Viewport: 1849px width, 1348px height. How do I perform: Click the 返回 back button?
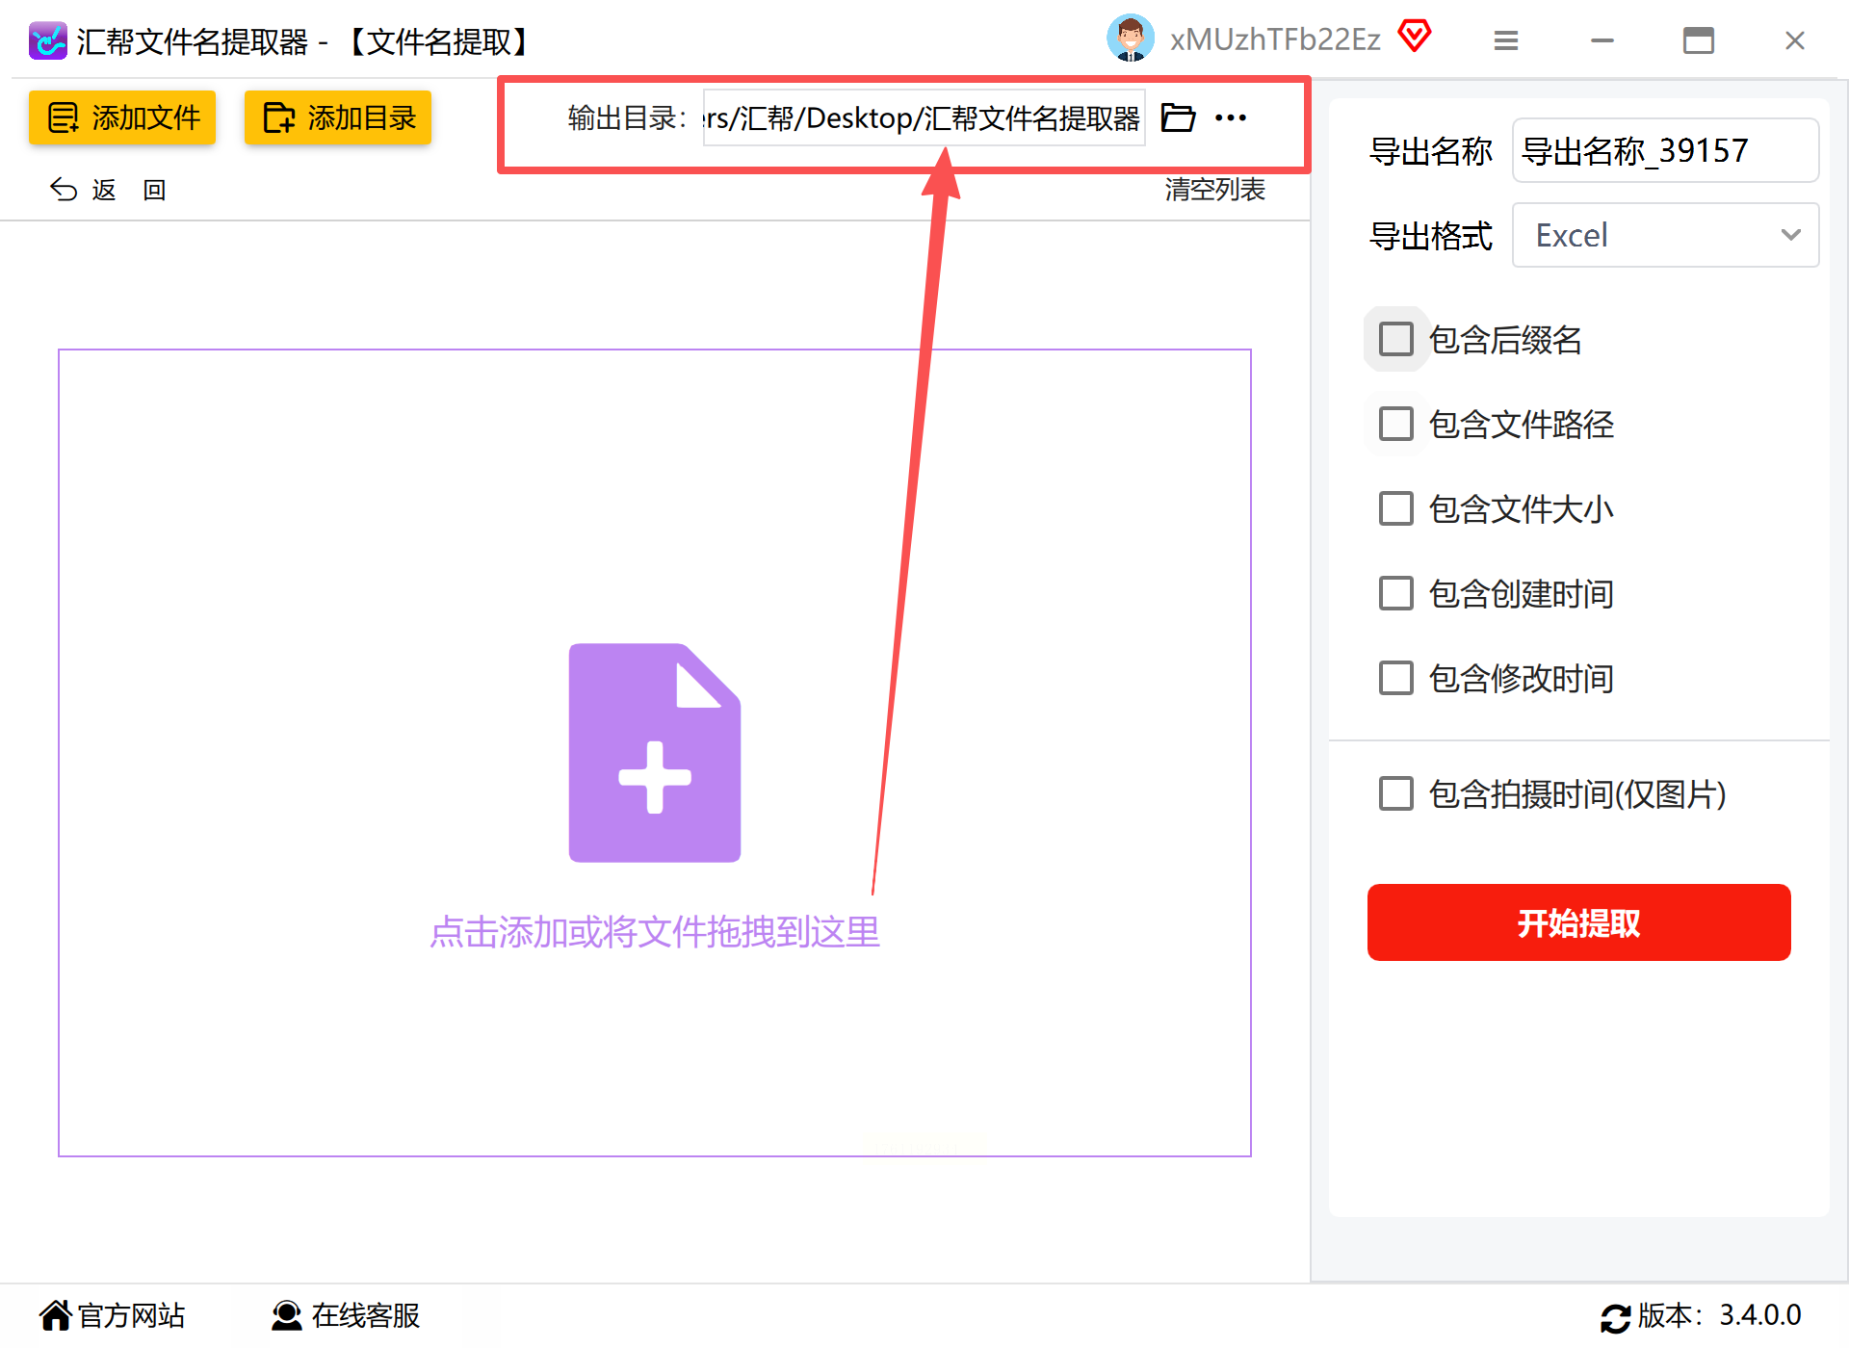click(107, 190)
